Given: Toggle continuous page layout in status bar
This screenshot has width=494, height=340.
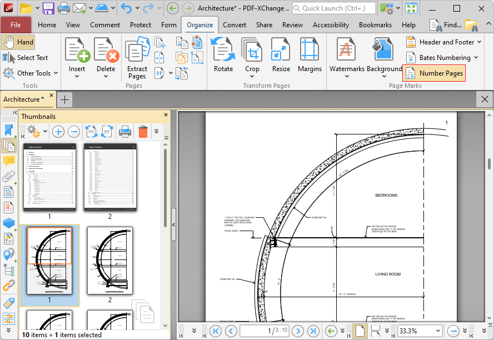Looking at the screenshot, I should click(375, 331).
